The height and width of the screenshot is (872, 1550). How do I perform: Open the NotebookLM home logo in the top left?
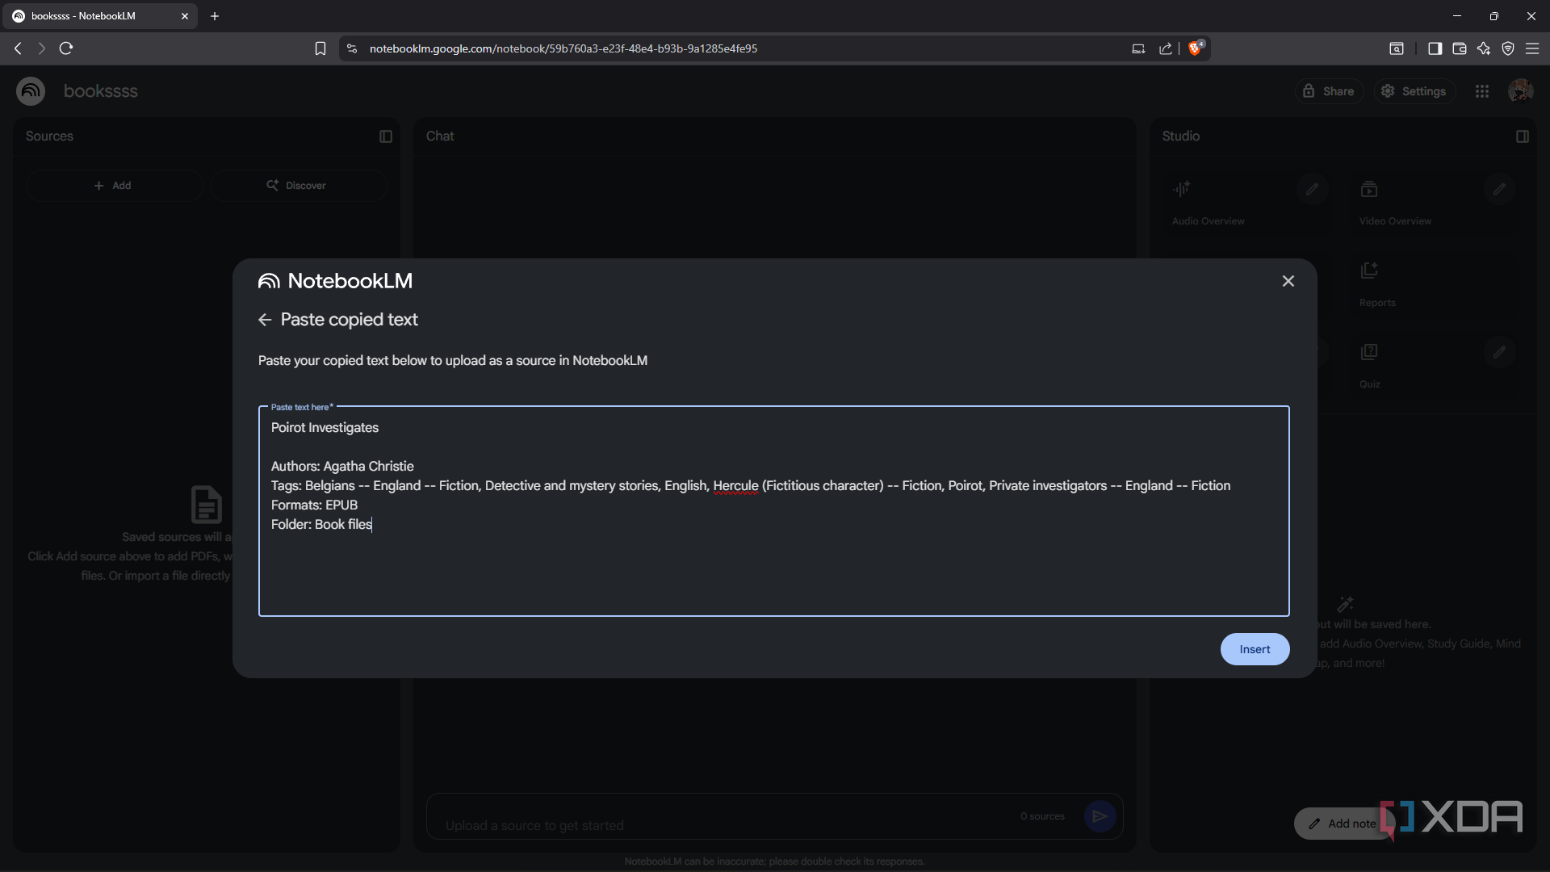click(31, 91)
